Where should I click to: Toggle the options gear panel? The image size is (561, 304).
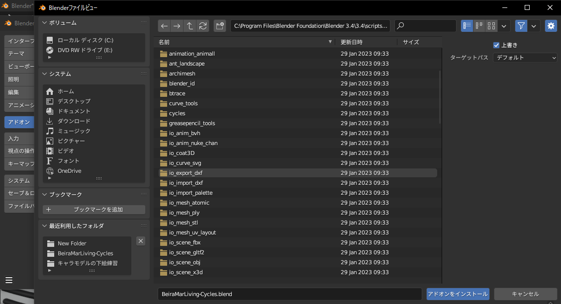(551, 26)
